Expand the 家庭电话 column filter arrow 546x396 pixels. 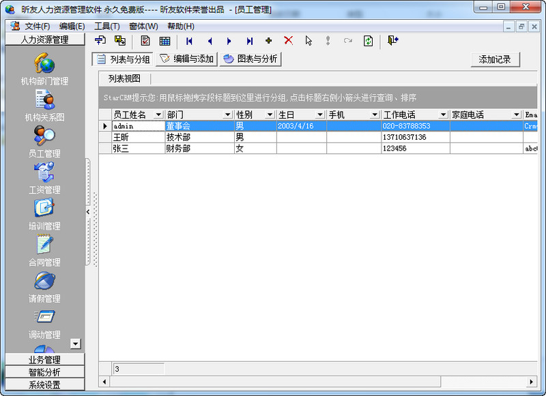tap(517, 115)
